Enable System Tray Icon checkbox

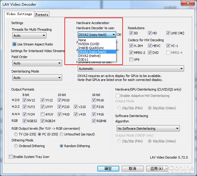pos(11,157)
